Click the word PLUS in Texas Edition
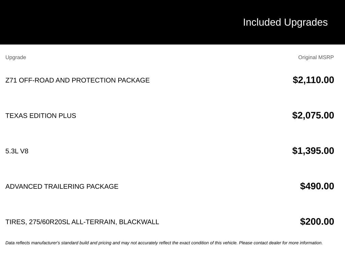 (x=67, y=116)
